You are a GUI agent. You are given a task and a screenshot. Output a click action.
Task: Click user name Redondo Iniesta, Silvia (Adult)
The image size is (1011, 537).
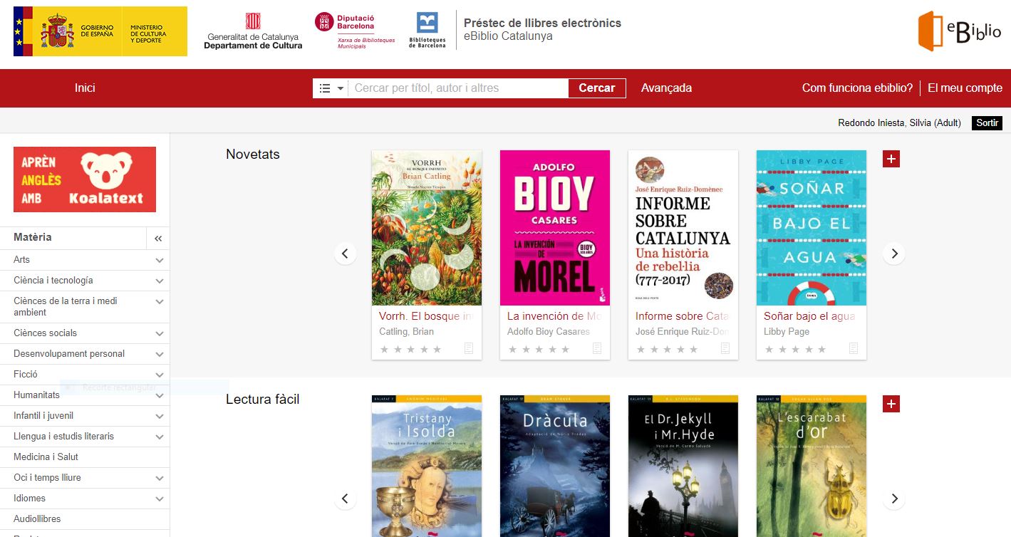[899, 123]
